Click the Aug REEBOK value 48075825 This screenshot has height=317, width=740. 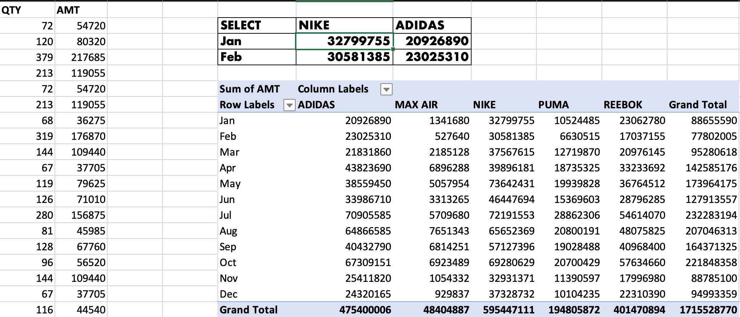[x=634, y=231]
